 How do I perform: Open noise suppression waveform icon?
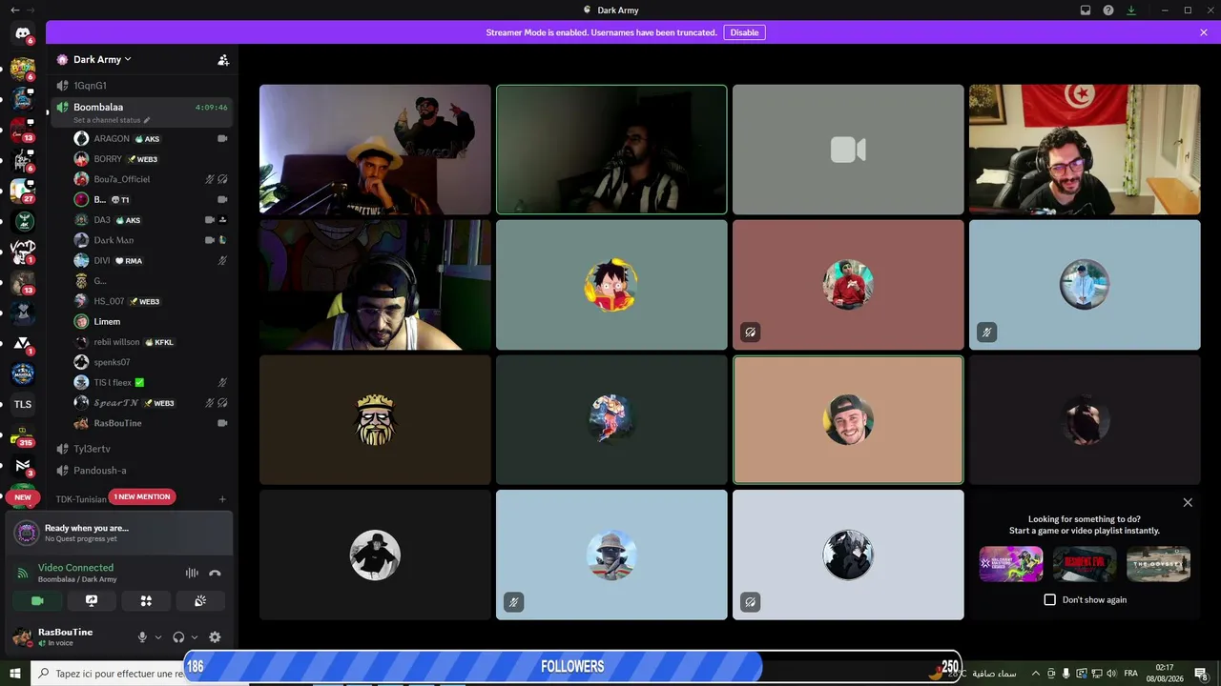tap(192, 573)
